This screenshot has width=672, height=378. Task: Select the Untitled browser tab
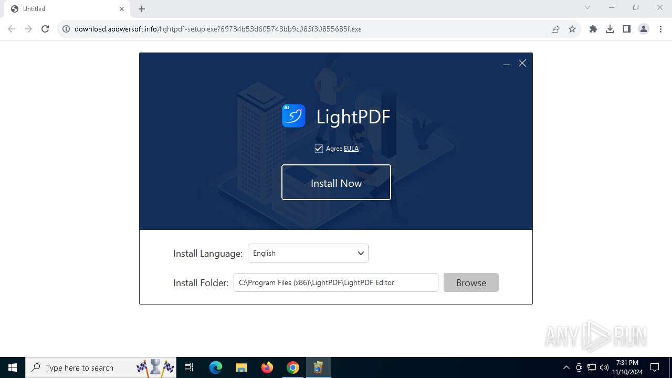(x=67, y=9)
